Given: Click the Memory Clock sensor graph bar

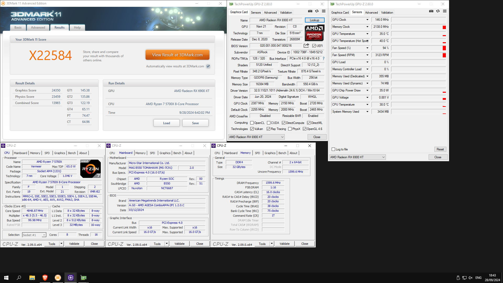Looking at the screenshot, I should [419, 27].
